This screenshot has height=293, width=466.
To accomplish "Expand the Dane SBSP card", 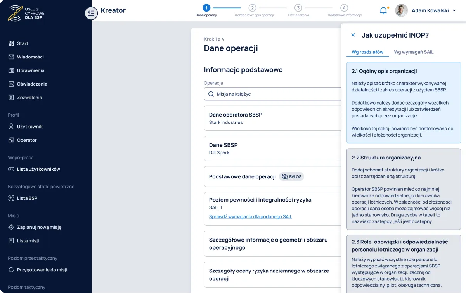I will (x=272, y=149).
